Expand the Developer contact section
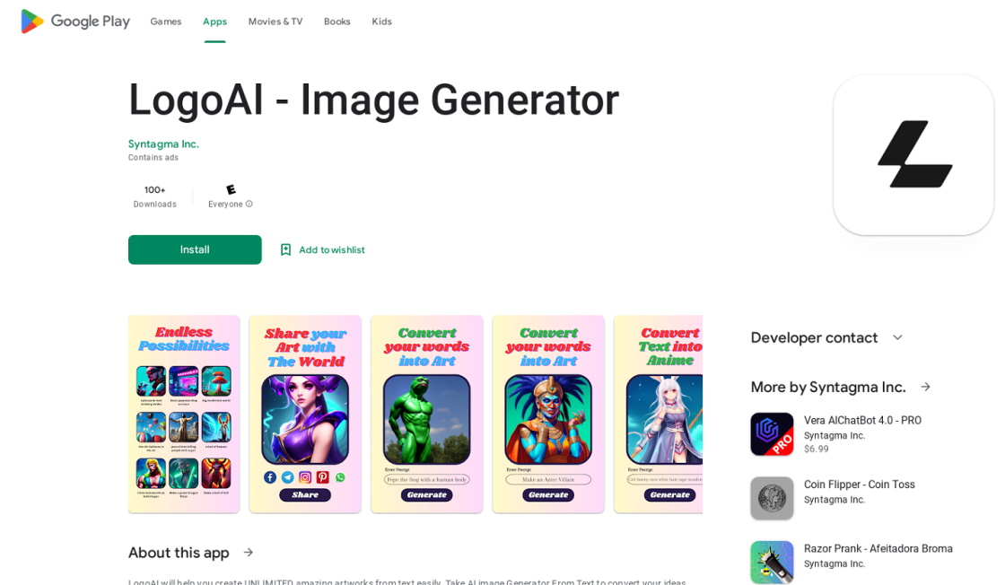Image resolution: width=1005 pixels, height=585 pixels. (897, 337)
